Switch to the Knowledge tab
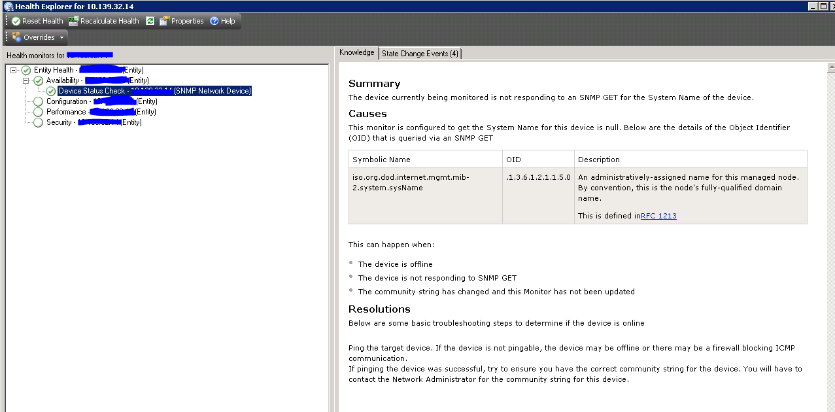The image size is (835, 412). coord(356,53)
